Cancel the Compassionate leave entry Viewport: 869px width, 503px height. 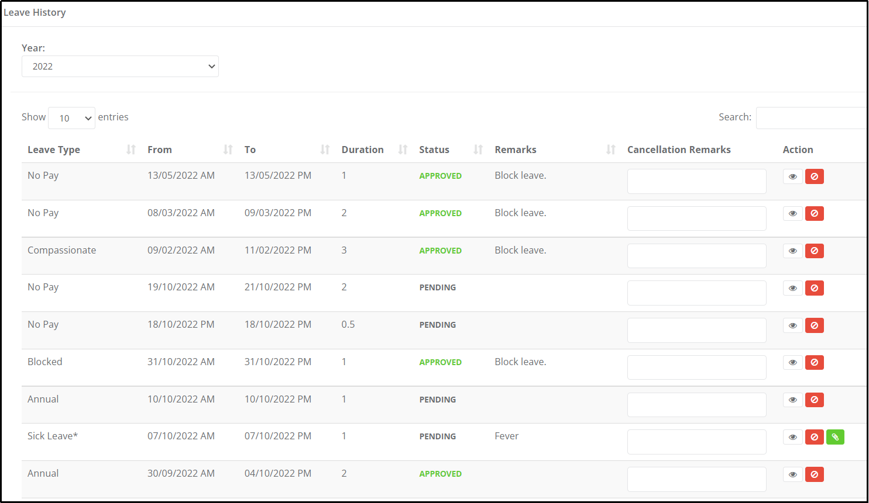pos(814,251)
